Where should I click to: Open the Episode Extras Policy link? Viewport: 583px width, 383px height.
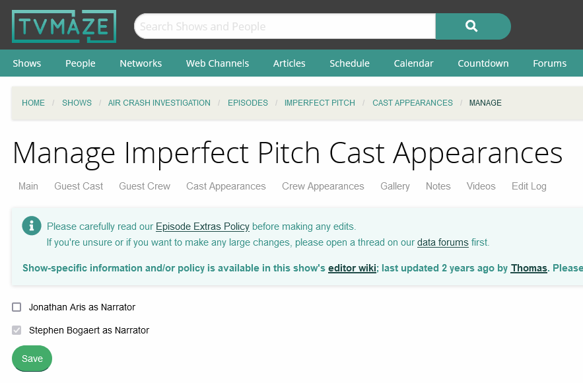203,226
